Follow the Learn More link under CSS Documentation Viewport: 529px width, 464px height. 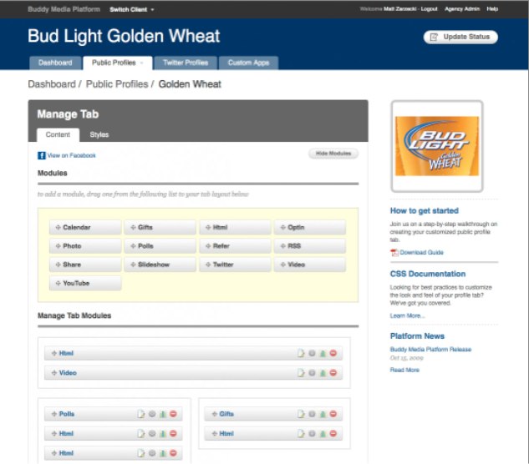(407, 315)
